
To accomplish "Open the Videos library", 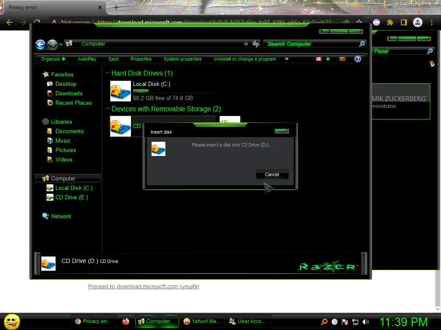I will pos(64,160).
